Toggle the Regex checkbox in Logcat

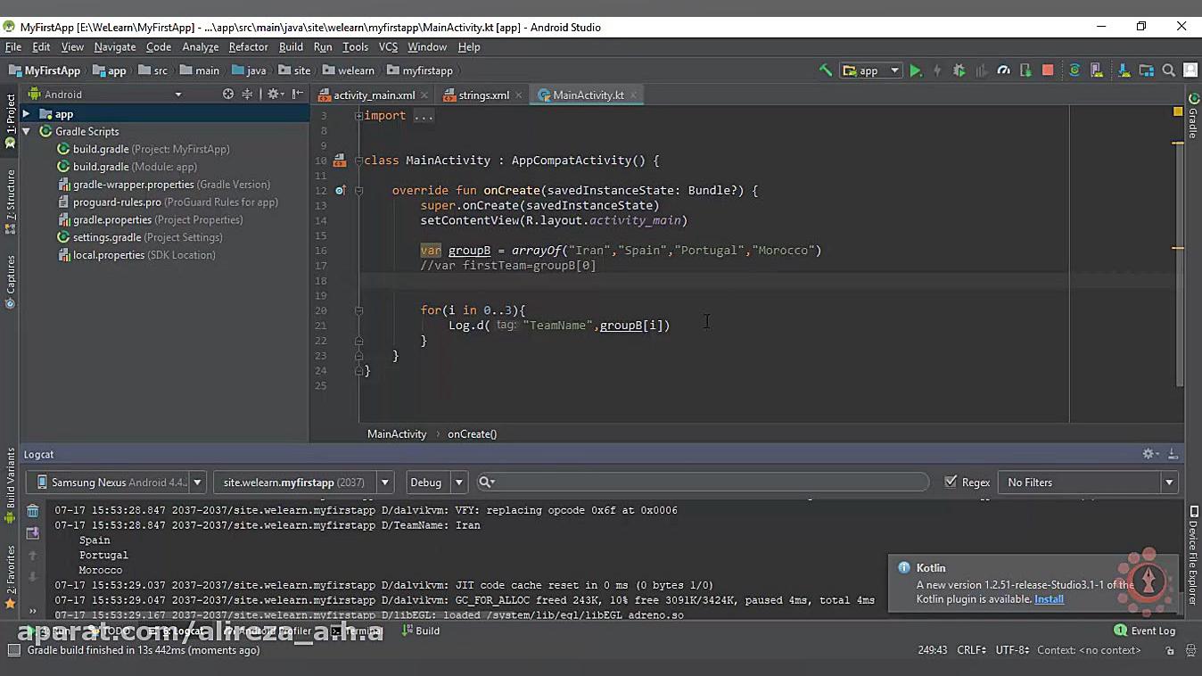click(951, 482)
